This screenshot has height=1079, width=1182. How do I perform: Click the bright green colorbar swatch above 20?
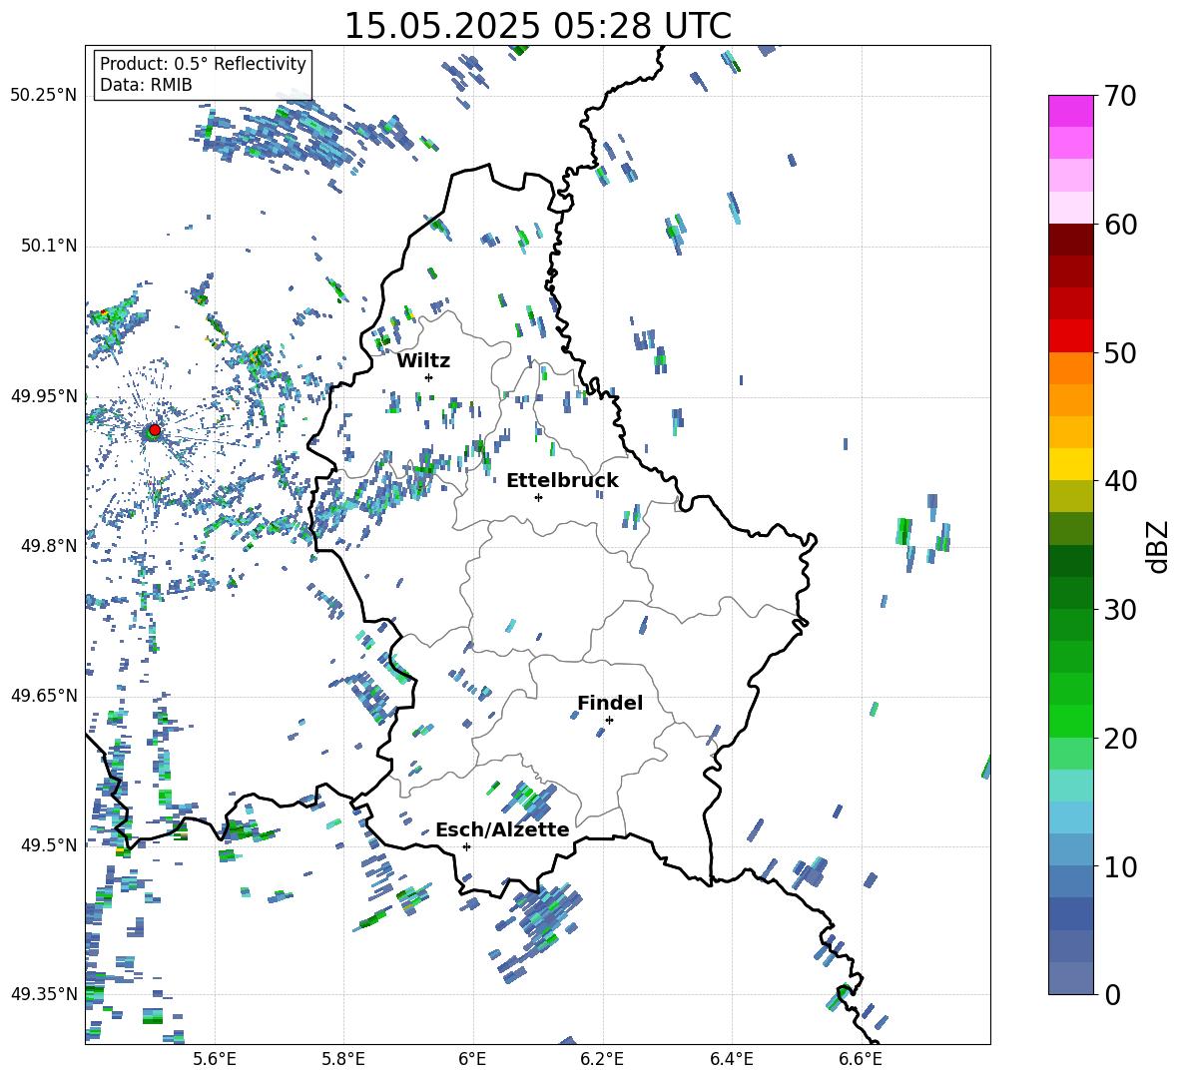(1070, 721)
